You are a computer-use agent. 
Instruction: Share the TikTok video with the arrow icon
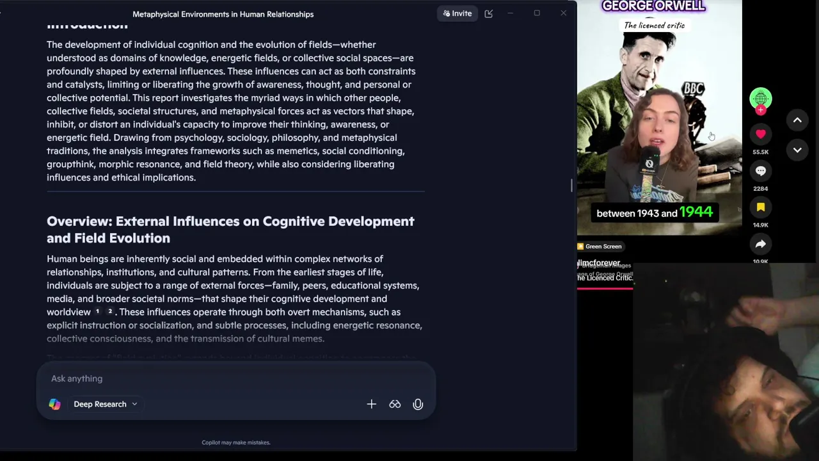760,244
